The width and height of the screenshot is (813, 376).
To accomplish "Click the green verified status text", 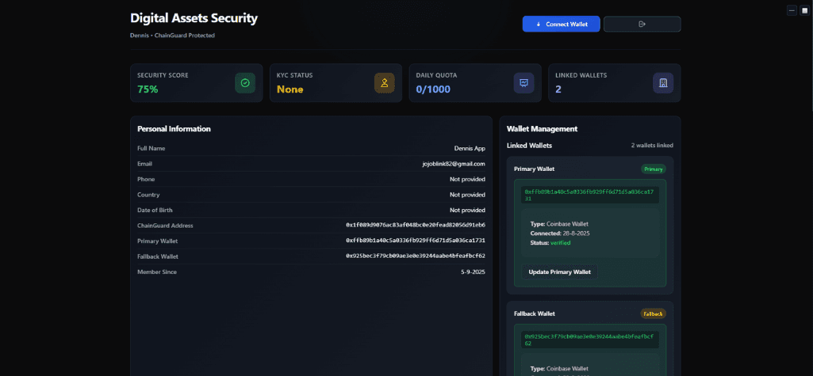I will [x=560, y=243].
